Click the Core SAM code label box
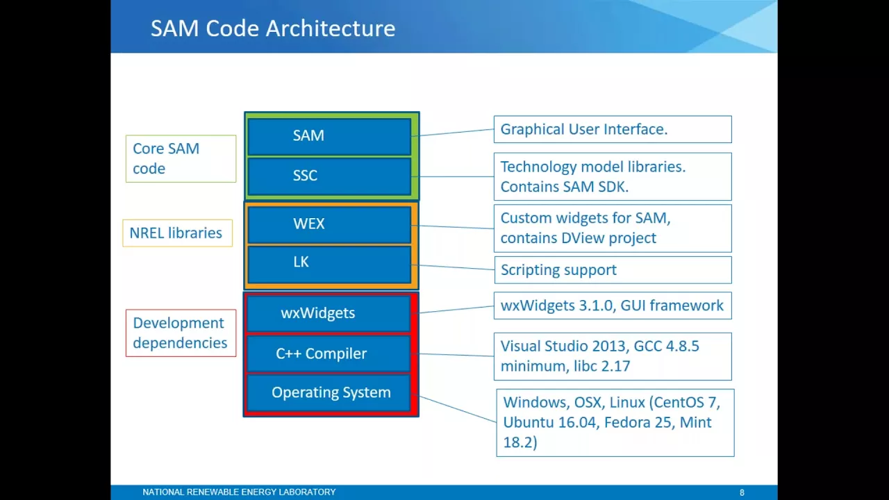Image resolution: width=889 pixels, height=500 pixels. tap(181, 158)
